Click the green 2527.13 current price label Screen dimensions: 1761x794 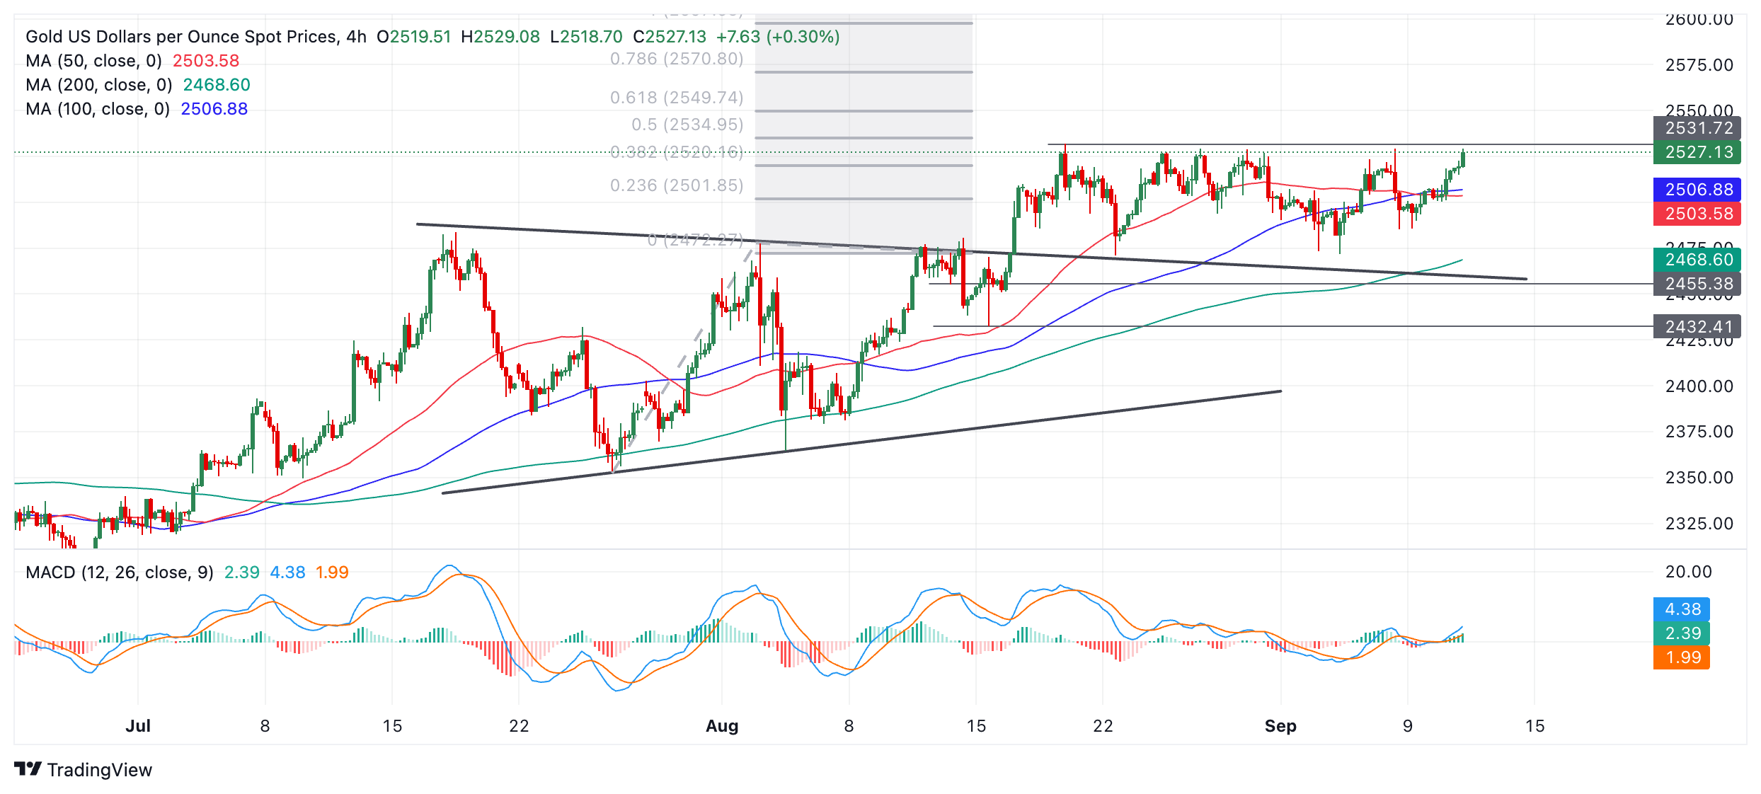tap(1697, 152)
